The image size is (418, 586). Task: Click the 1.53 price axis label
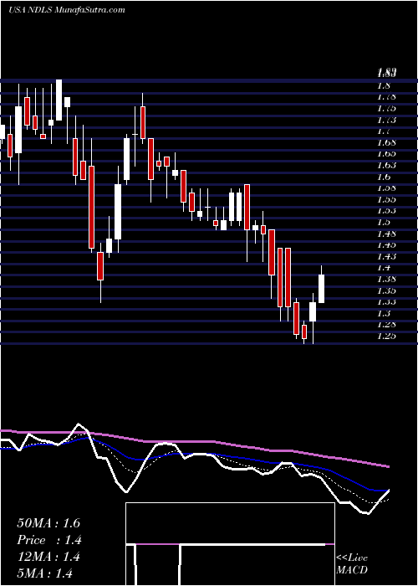coord(387,211)
